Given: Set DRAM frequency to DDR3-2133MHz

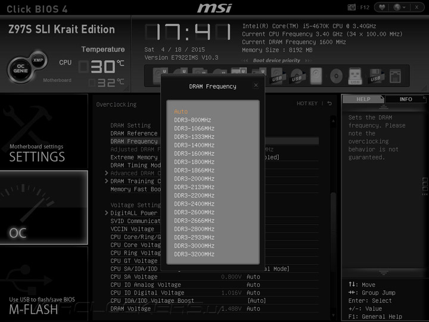Looking at the screenshot, I should 194,187.
